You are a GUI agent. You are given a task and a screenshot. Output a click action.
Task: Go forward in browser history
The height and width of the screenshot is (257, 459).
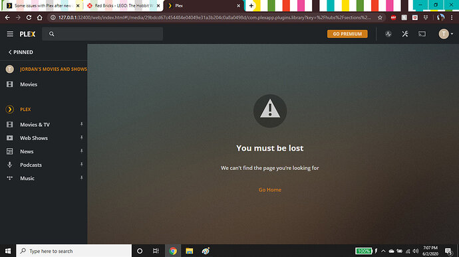(x=18, y=17)
